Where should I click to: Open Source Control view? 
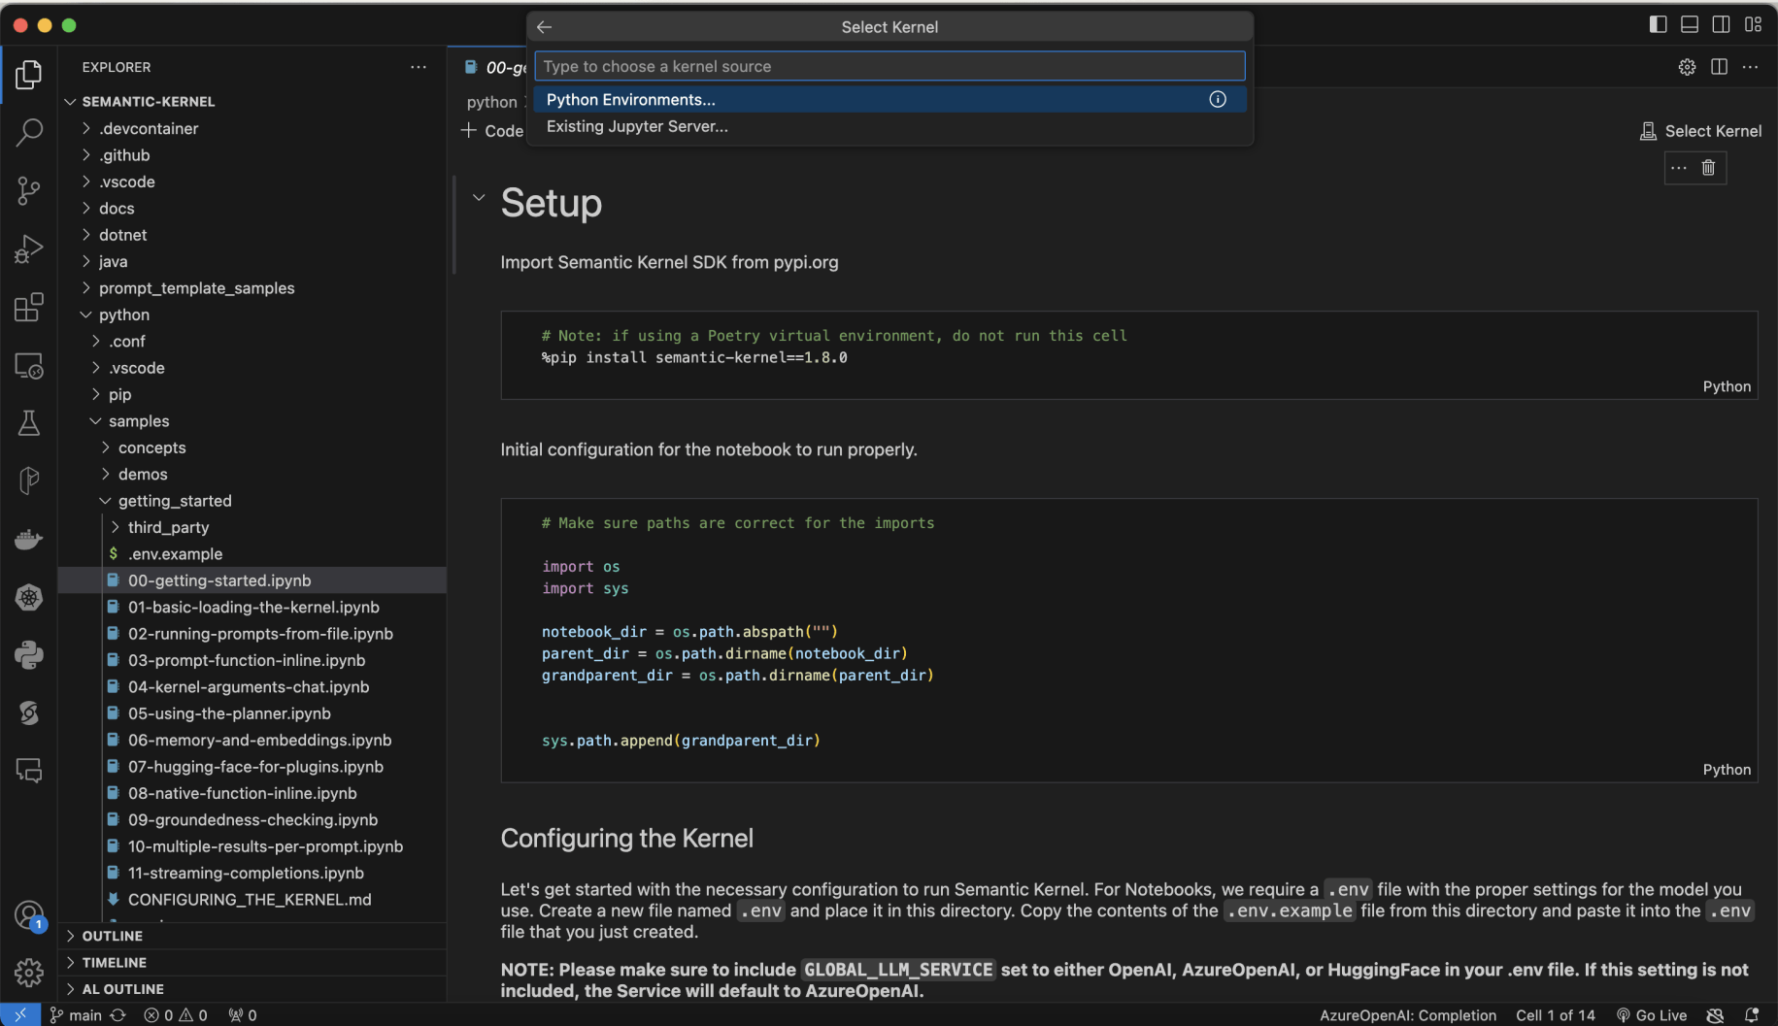[x=29, y=190]
